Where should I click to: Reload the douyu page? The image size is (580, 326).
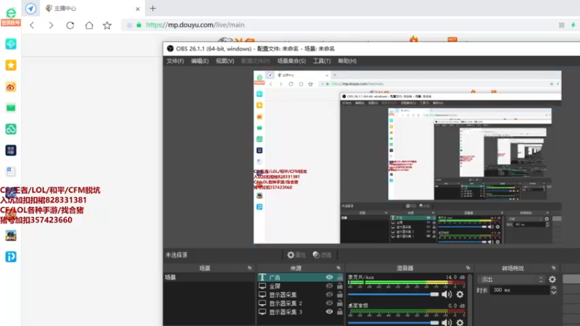coord(70,25)
